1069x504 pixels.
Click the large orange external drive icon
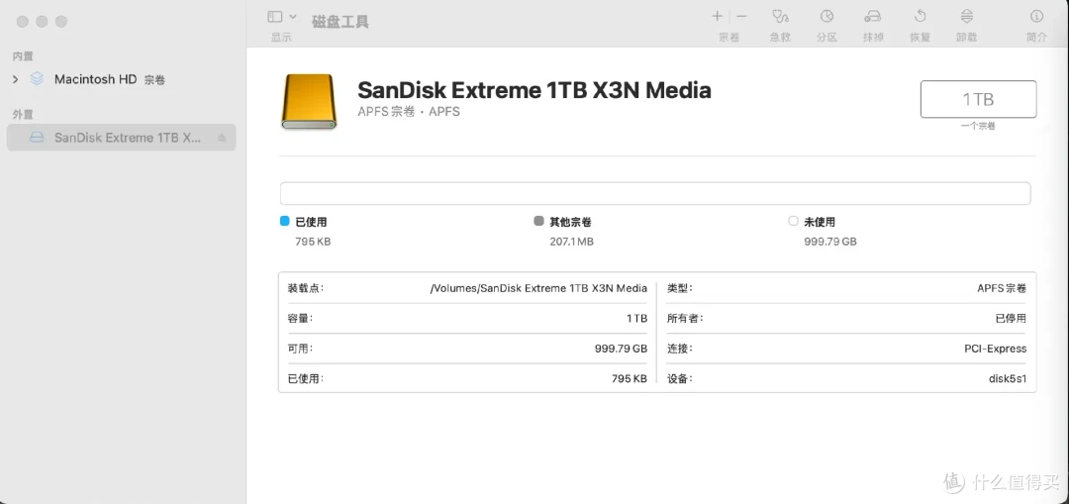309,102
